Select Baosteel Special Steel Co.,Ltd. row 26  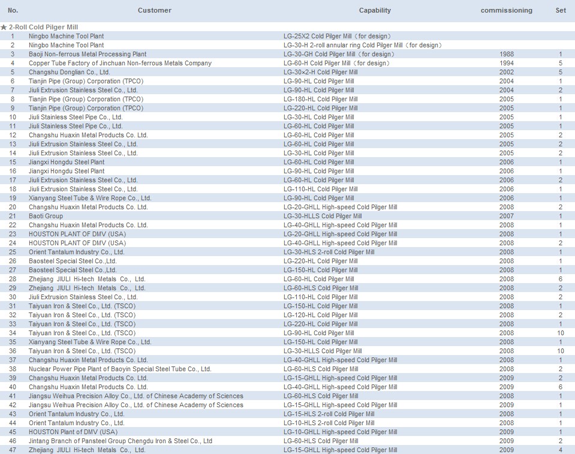point(73,261)
